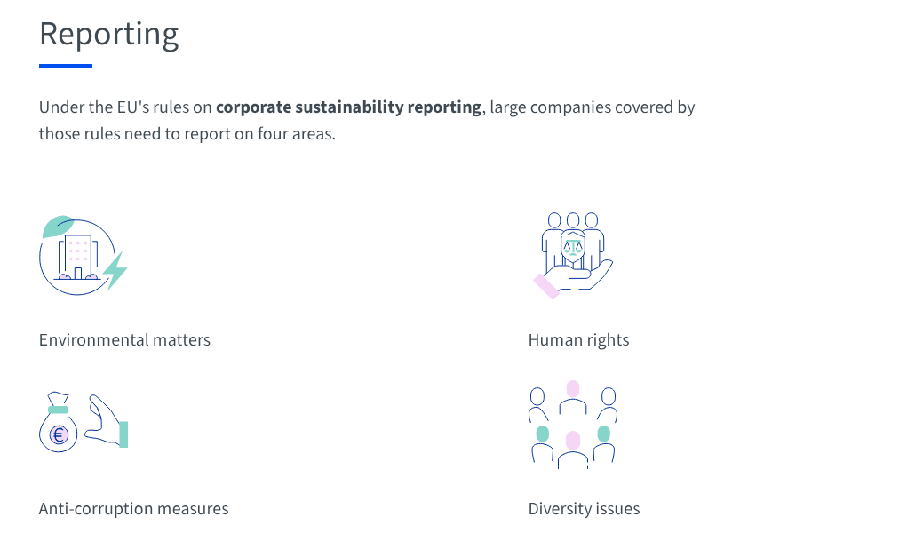Click the green leaf on environmental icon
Screen dimensions: 899x557
[x=58, y=226]
